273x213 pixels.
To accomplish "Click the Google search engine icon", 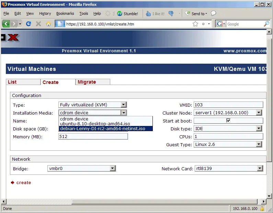I will (219, 24).
